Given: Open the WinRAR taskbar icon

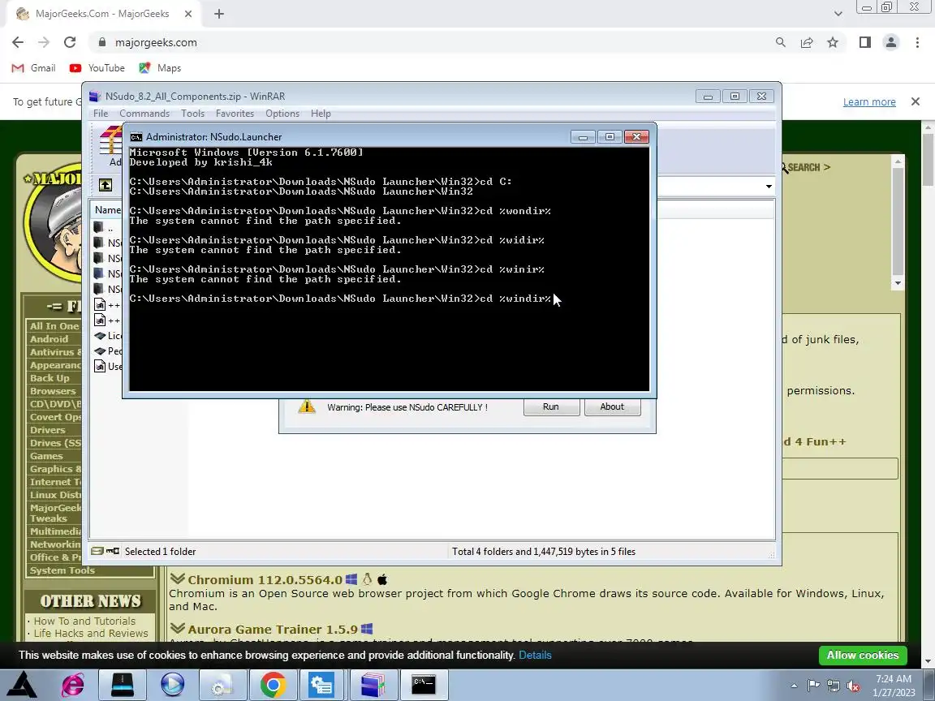Looking at the screenshot, I should pos(373,685).
